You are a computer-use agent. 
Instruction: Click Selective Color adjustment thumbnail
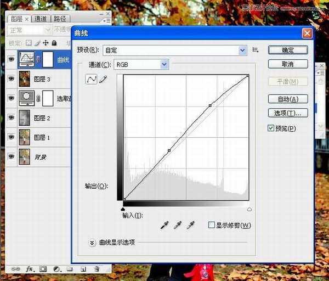point(27,98)
